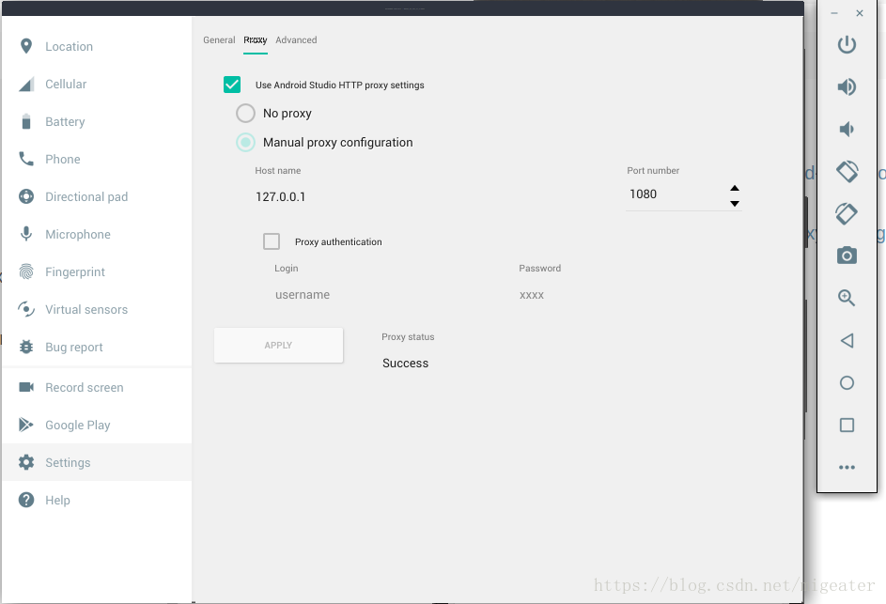Image resolution: width=886 pixels, height=604 pixels.
Task: Click the Back triangle navigation icon
Action: click(x=847, y=341)
